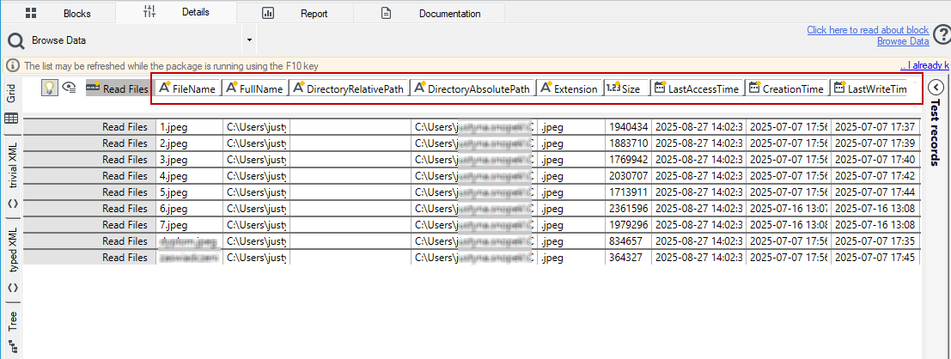Expand the Browse Data block dropdown arrow
The height and width of the screenshot is (359, 951).
[x=249, y=40]
